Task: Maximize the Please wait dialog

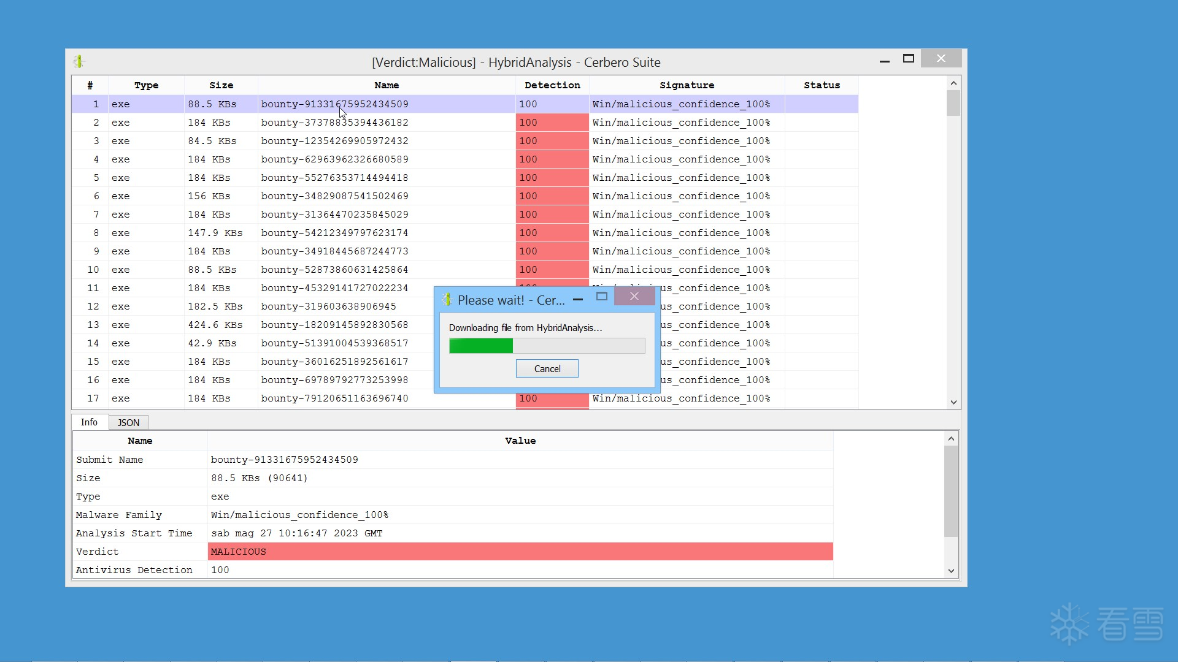Action: pos(602,297)
